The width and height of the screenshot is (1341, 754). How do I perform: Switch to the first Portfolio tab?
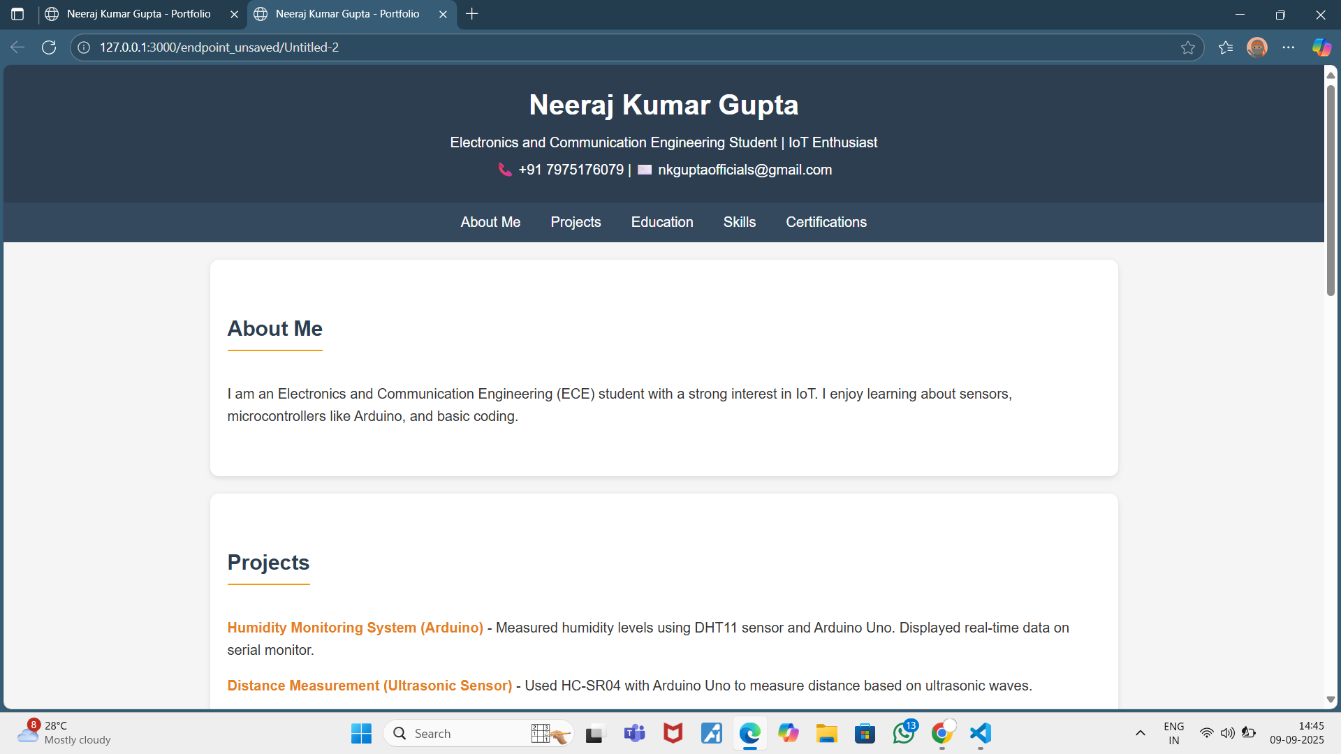click(138, 14)
